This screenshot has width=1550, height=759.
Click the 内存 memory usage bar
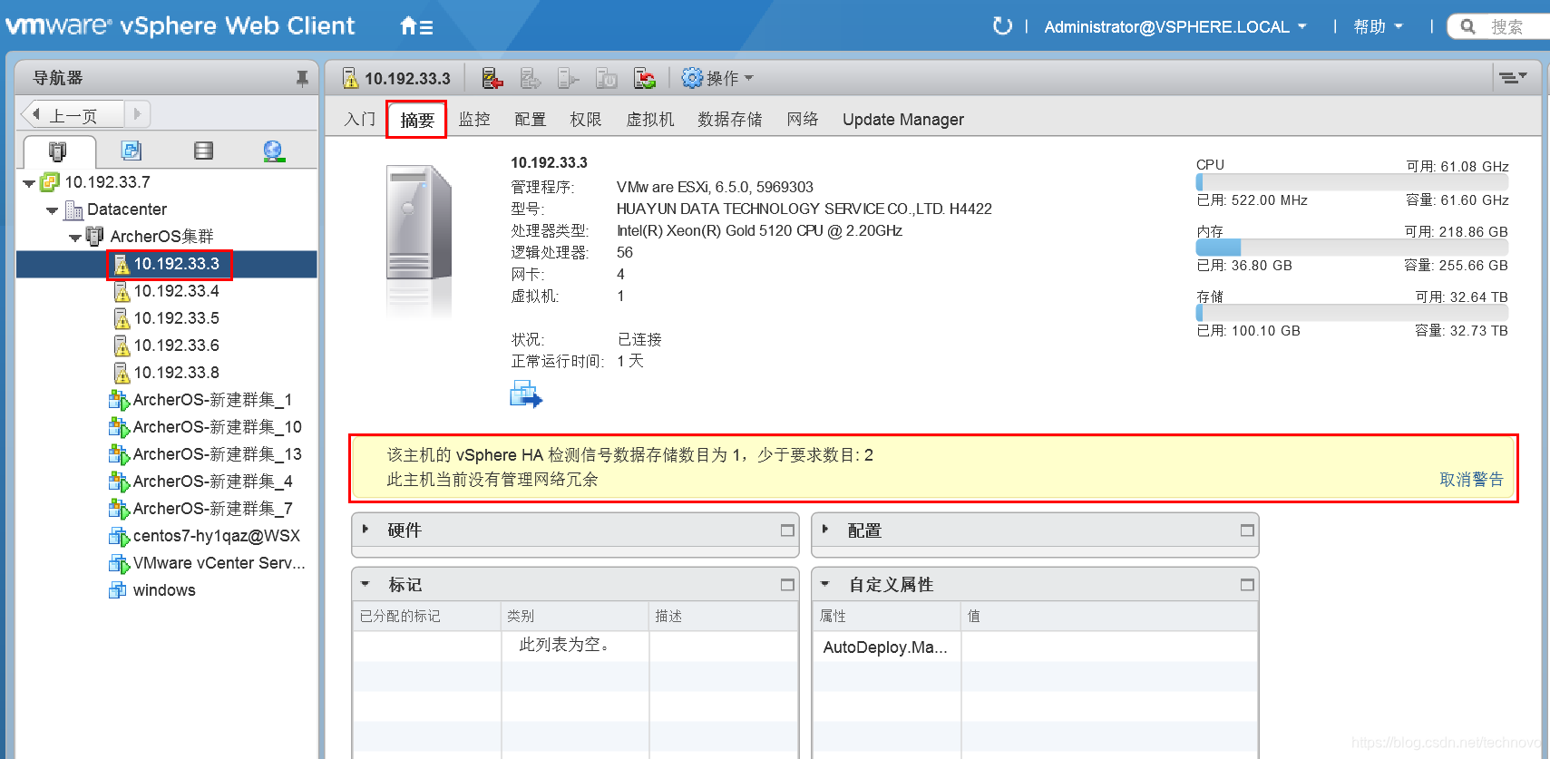(1352, 248)
